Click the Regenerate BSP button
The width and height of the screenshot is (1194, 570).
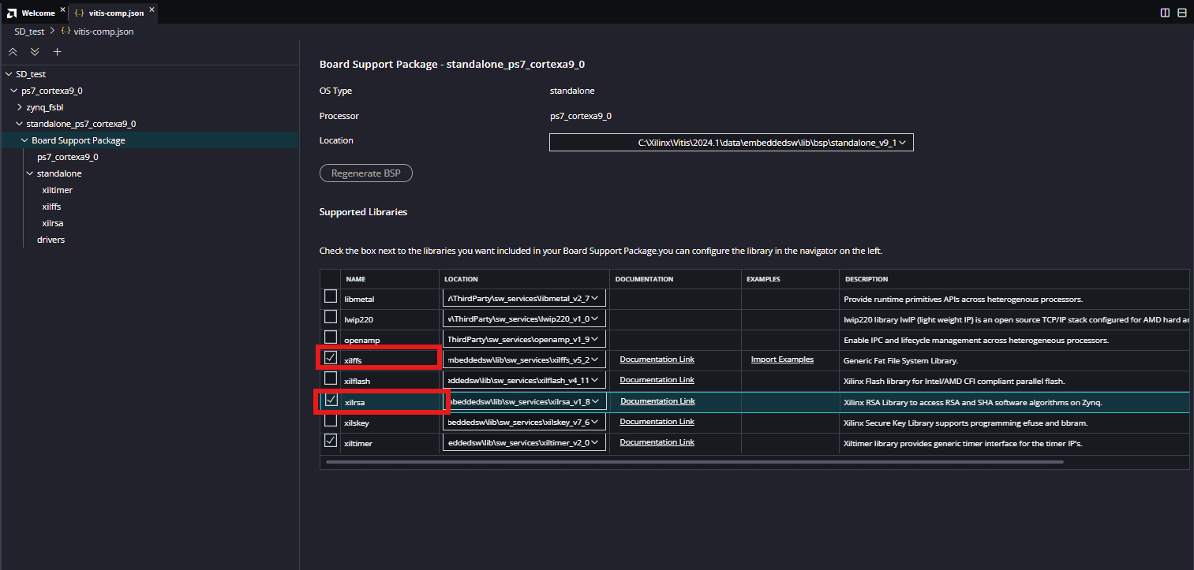point(365,173)
